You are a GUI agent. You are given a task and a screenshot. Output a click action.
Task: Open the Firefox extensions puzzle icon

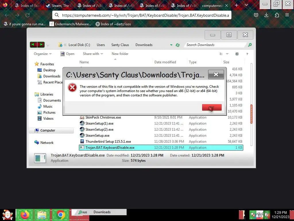point(277,15)
